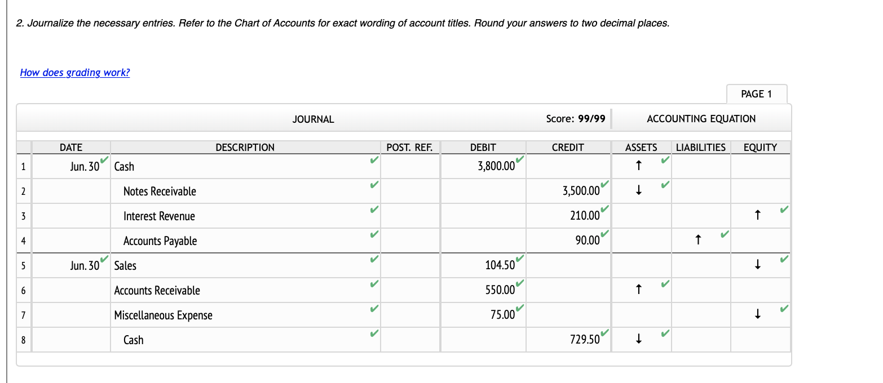Viewport: 883px width, 383px height.
Task: Click the Post. Ref. cell on row 1
Action: tap(410, 166)
